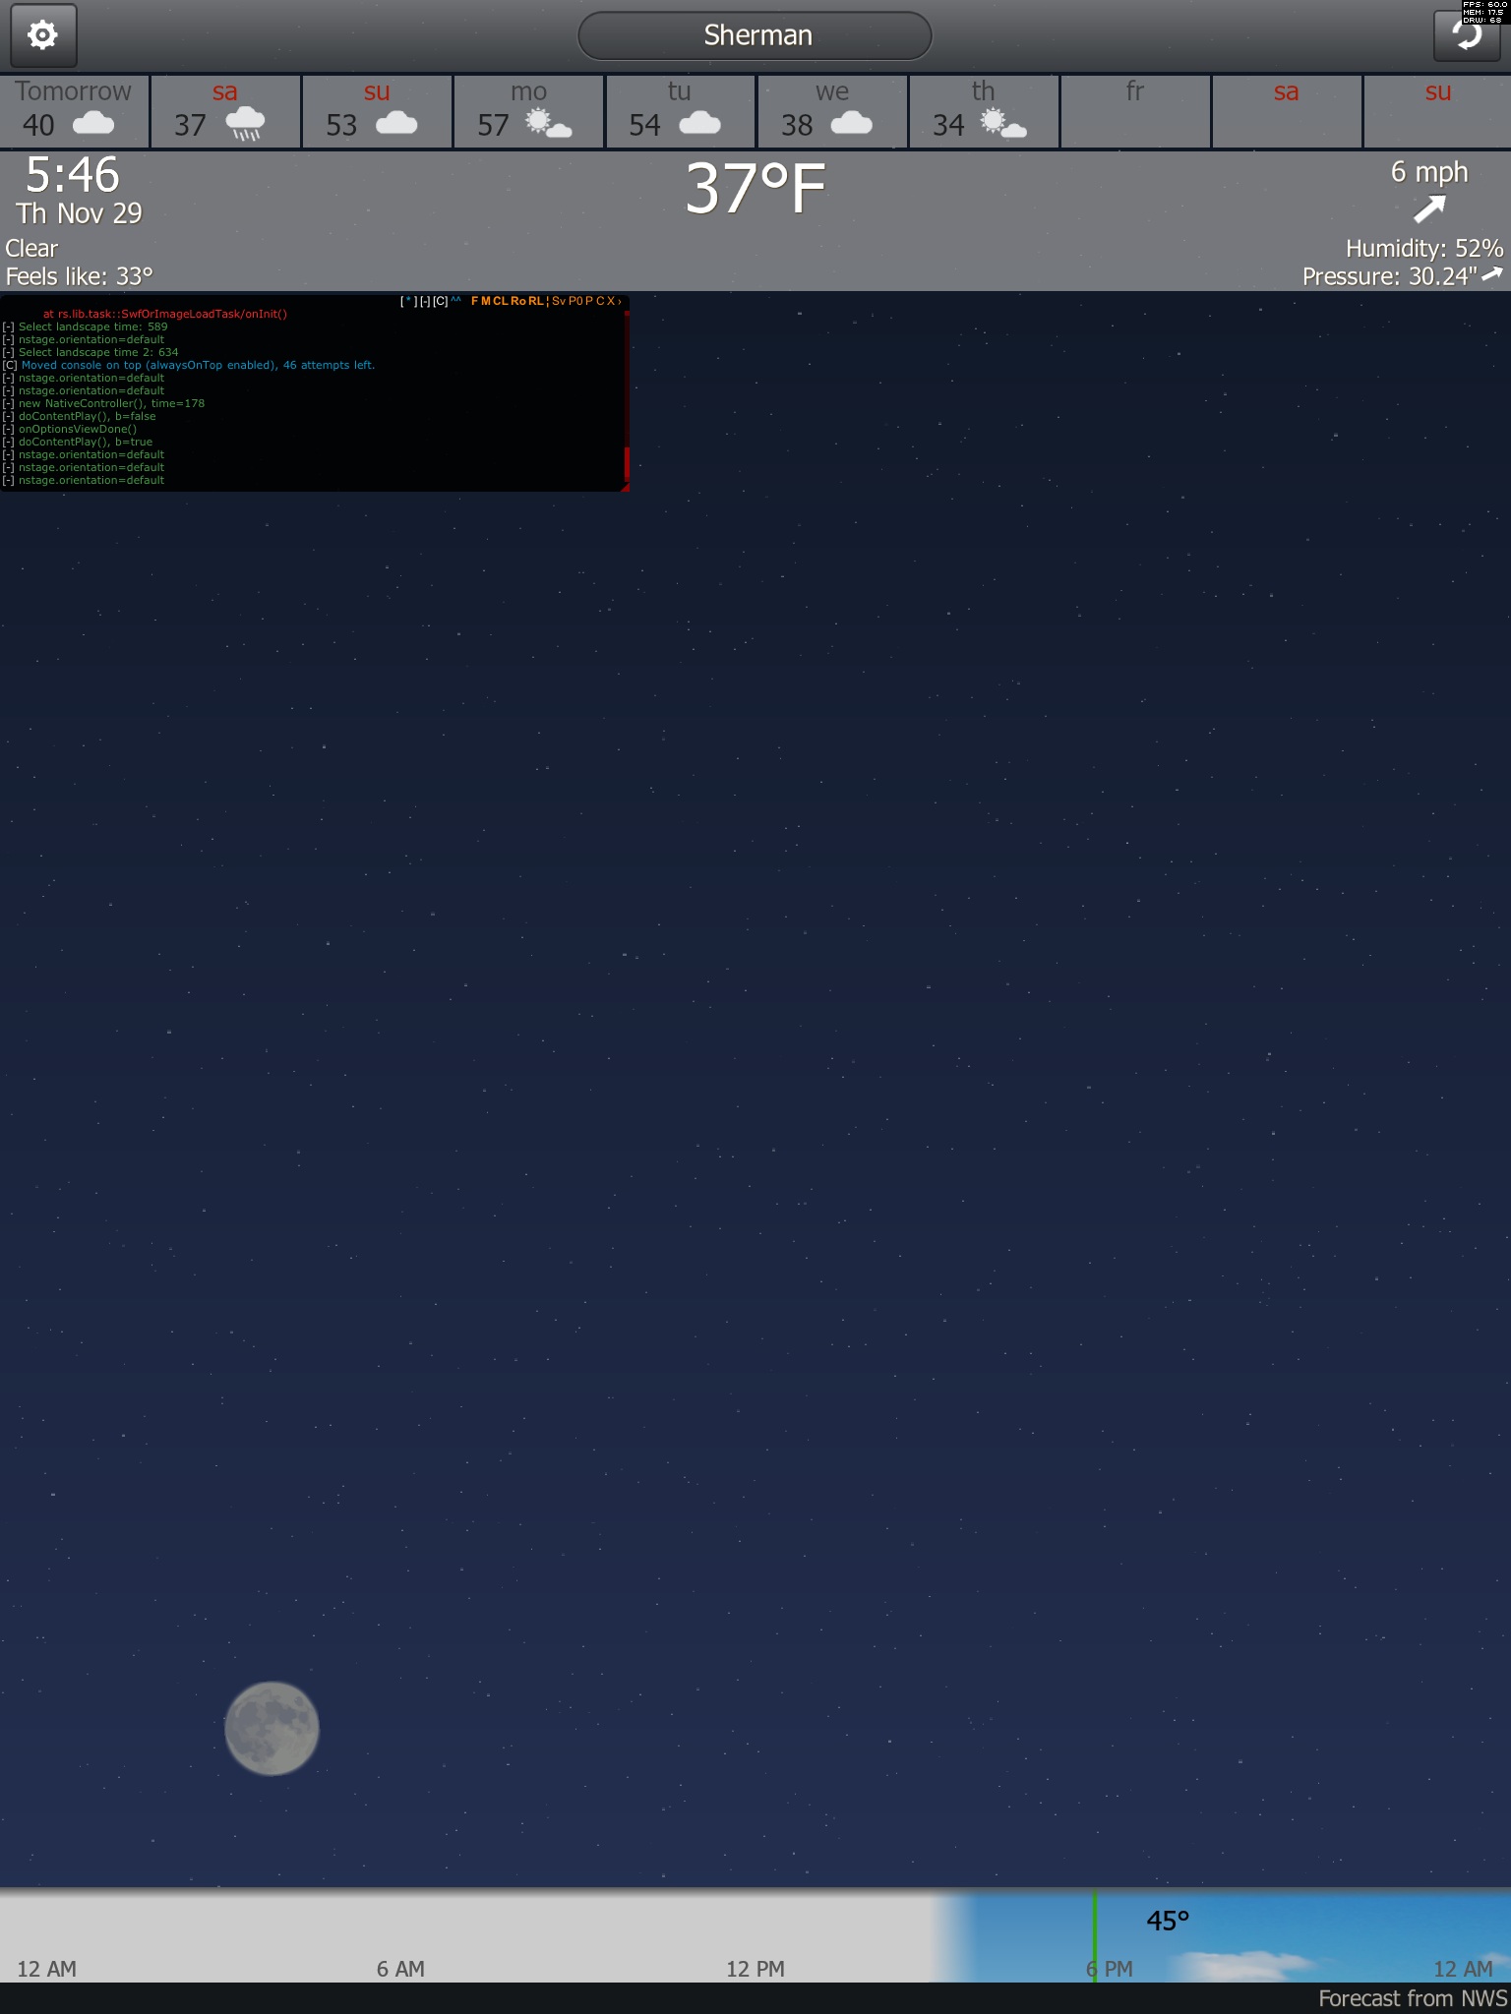Click the moon in the night sky
Viewport: 1511px width, 2014px height.
point(272,1728)
